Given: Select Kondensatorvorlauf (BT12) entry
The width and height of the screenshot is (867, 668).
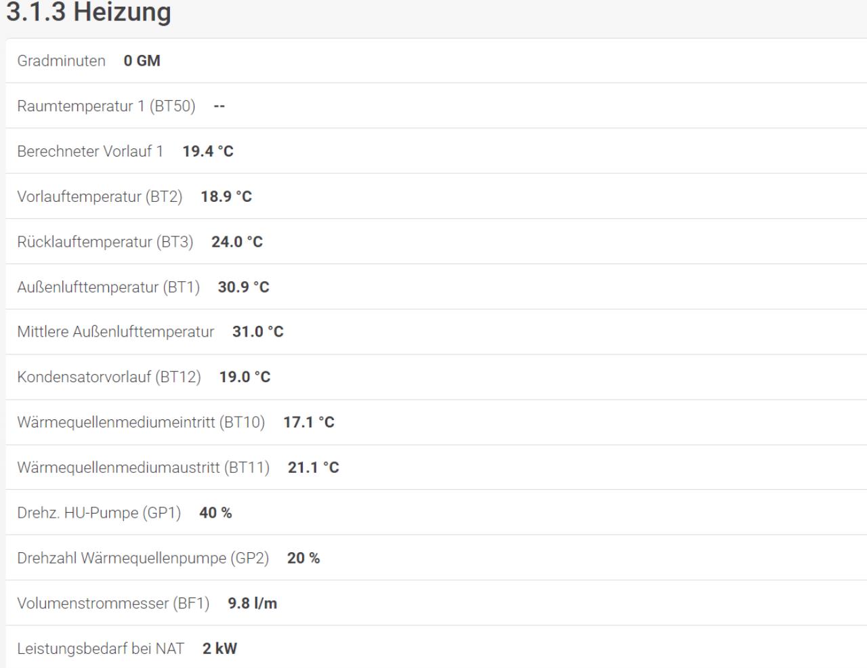Looking at the screenshot, I should (436, 377).
